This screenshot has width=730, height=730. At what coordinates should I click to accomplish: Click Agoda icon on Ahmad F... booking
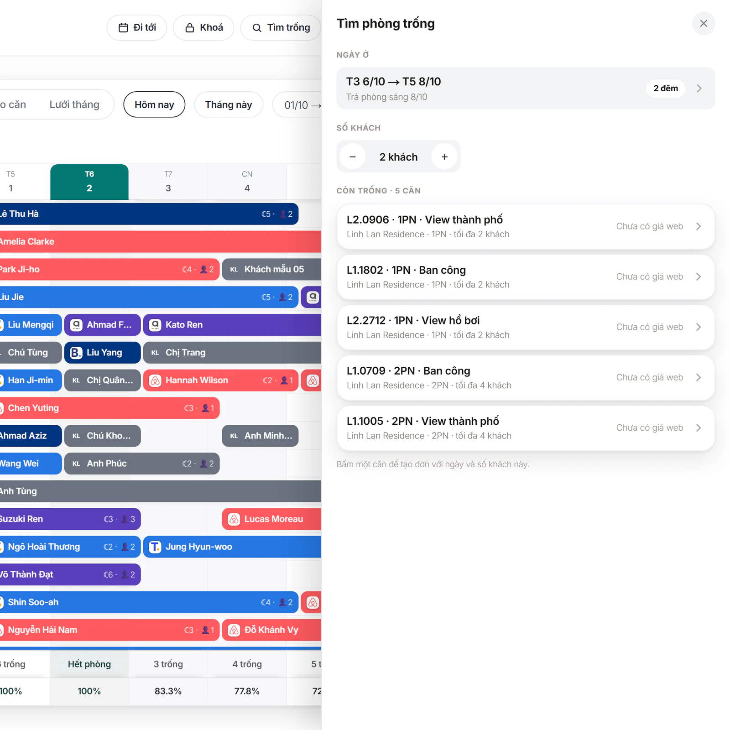(76, 325)
